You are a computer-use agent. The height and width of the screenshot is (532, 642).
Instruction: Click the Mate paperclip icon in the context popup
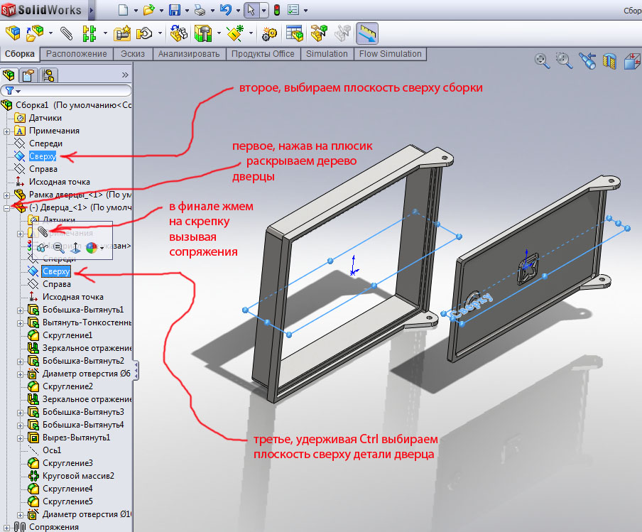pyautogui.click(x=43, y=232)
